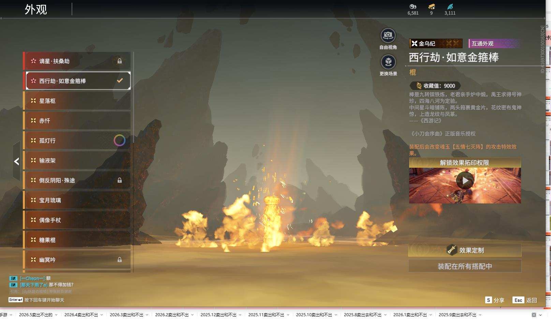Click the 分享 share button

(x=495, y=300)
